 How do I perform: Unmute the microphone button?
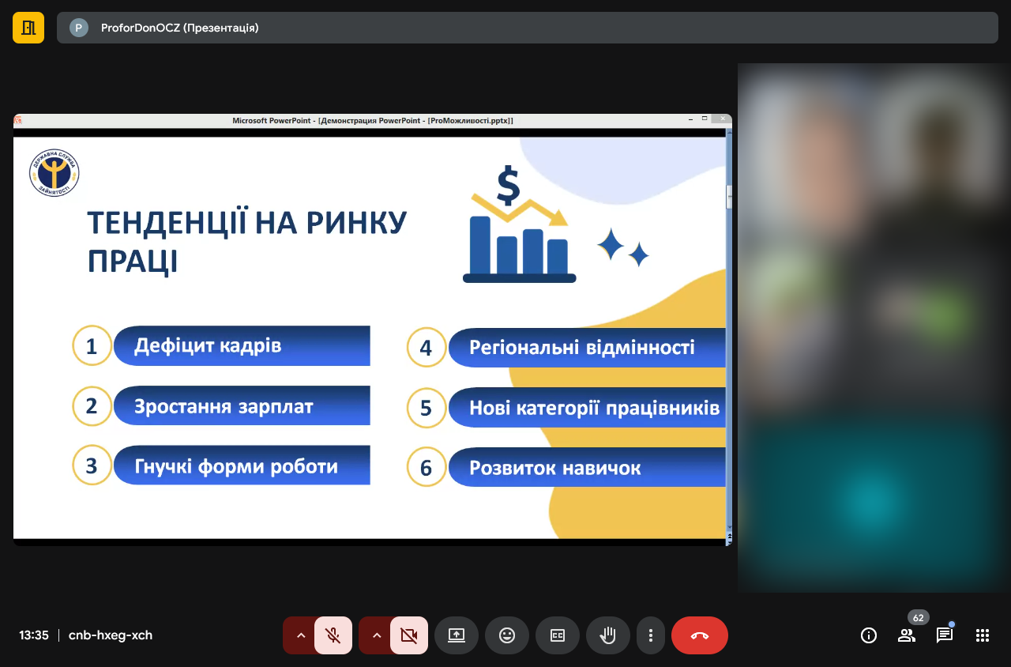coord(333,635)
